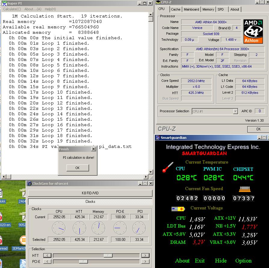Viewport: 269px width, 268px height.
Task: Click the Option link in Smartguardian
Action: pyautogui.click(x=243, y=261)
